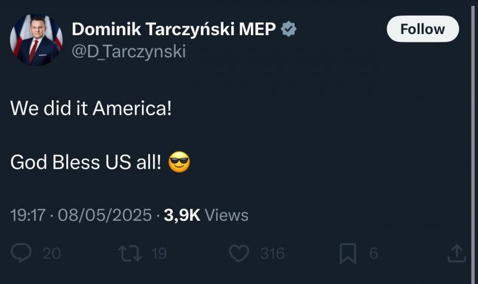Image resolution: width=478 pixels, height=284 pixels.
Task: Click the reply count 20
Action: coord(51,254)
